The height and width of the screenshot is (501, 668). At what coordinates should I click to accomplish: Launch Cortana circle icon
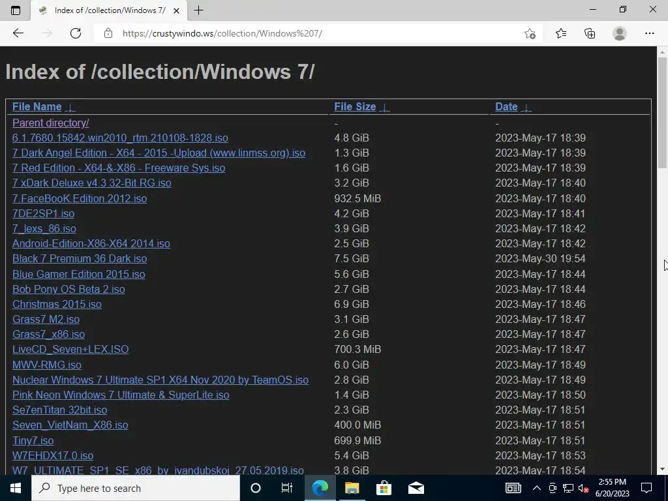[256, 488]
